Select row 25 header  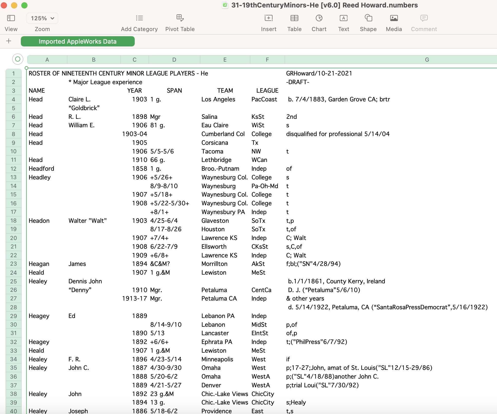[13, 281]
